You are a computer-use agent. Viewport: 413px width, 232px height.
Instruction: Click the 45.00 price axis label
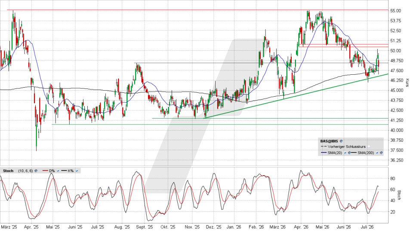[396, 91]
